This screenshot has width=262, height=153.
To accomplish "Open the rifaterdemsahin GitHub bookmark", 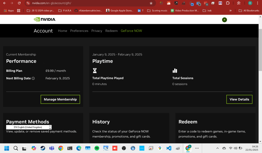I will click(88, 11).
